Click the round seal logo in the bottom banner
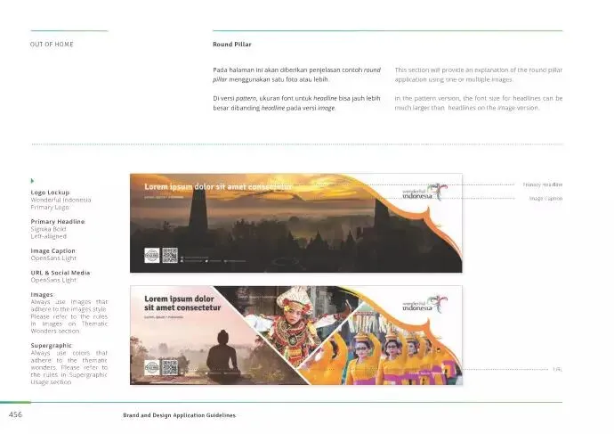The width and height of the screenshot is (614, 434). coord(152,367)
